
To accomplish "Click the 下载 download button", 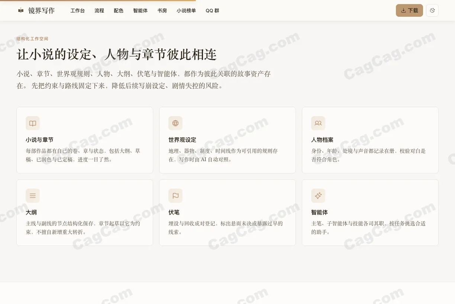I will tap(409, 10).
